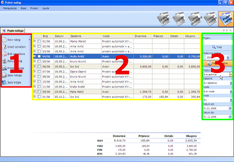The width and height of the screenshot is (234, 162).
Task: Tick checkbox for row 04/06 Anita Anitić
Action: tap(39, 56)
